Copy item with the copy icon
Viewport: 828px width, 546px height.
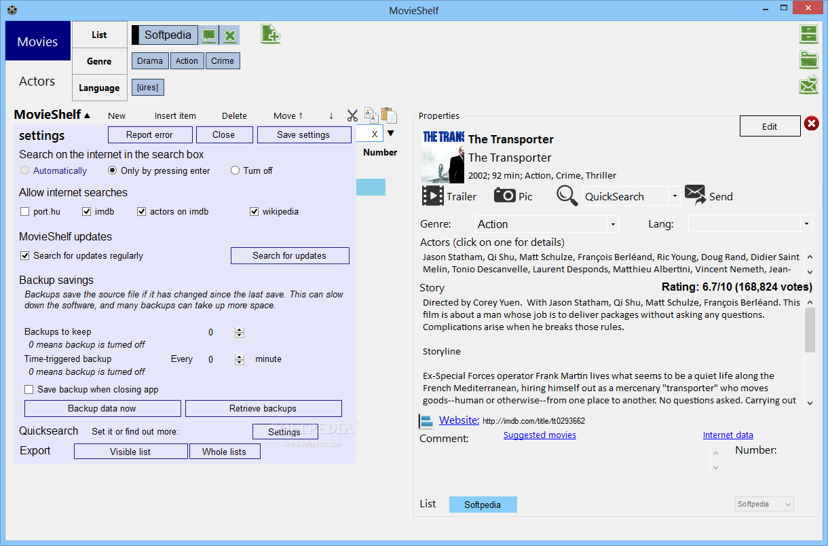pyautogui.click(x=371, y=114)
